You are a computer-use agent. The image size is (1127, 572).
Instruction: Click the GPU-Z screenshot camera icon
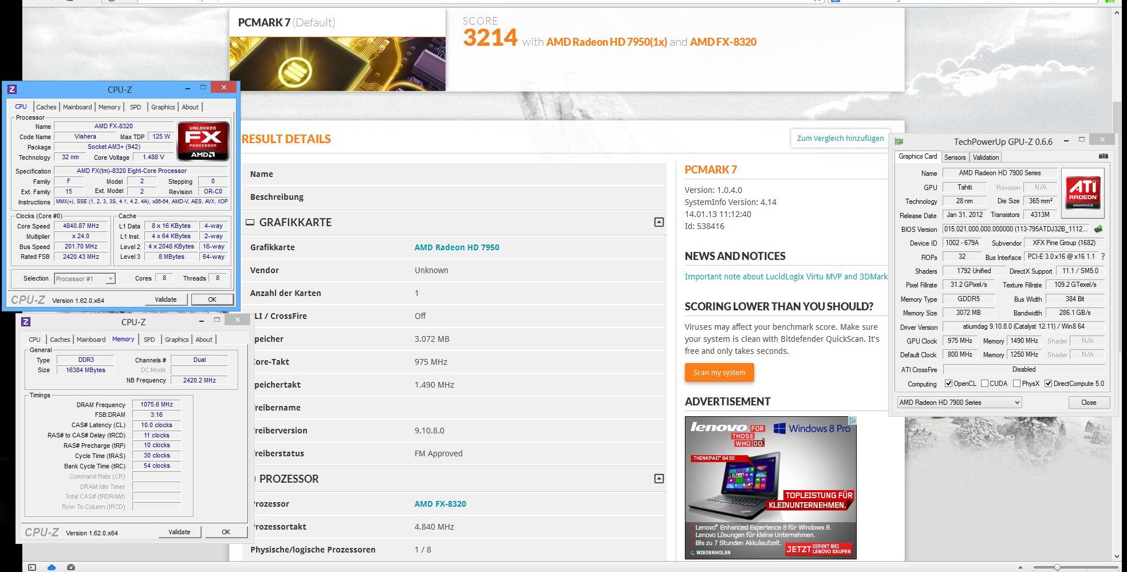(1104, 156)
